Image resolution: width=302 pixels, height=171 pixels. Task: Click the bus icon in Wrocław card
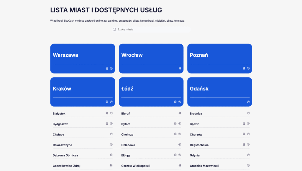(180, 68)
